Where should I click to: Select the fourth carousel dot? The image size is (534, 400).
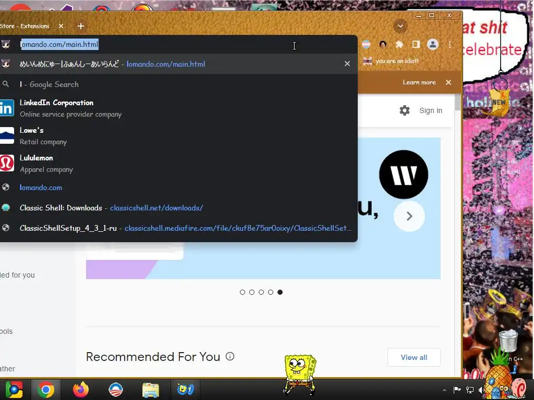[x=271, y=292]
